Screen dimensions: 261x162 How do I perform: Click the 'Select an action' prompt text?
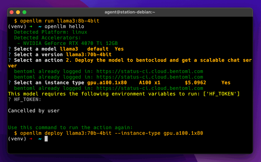click(38, 60)
